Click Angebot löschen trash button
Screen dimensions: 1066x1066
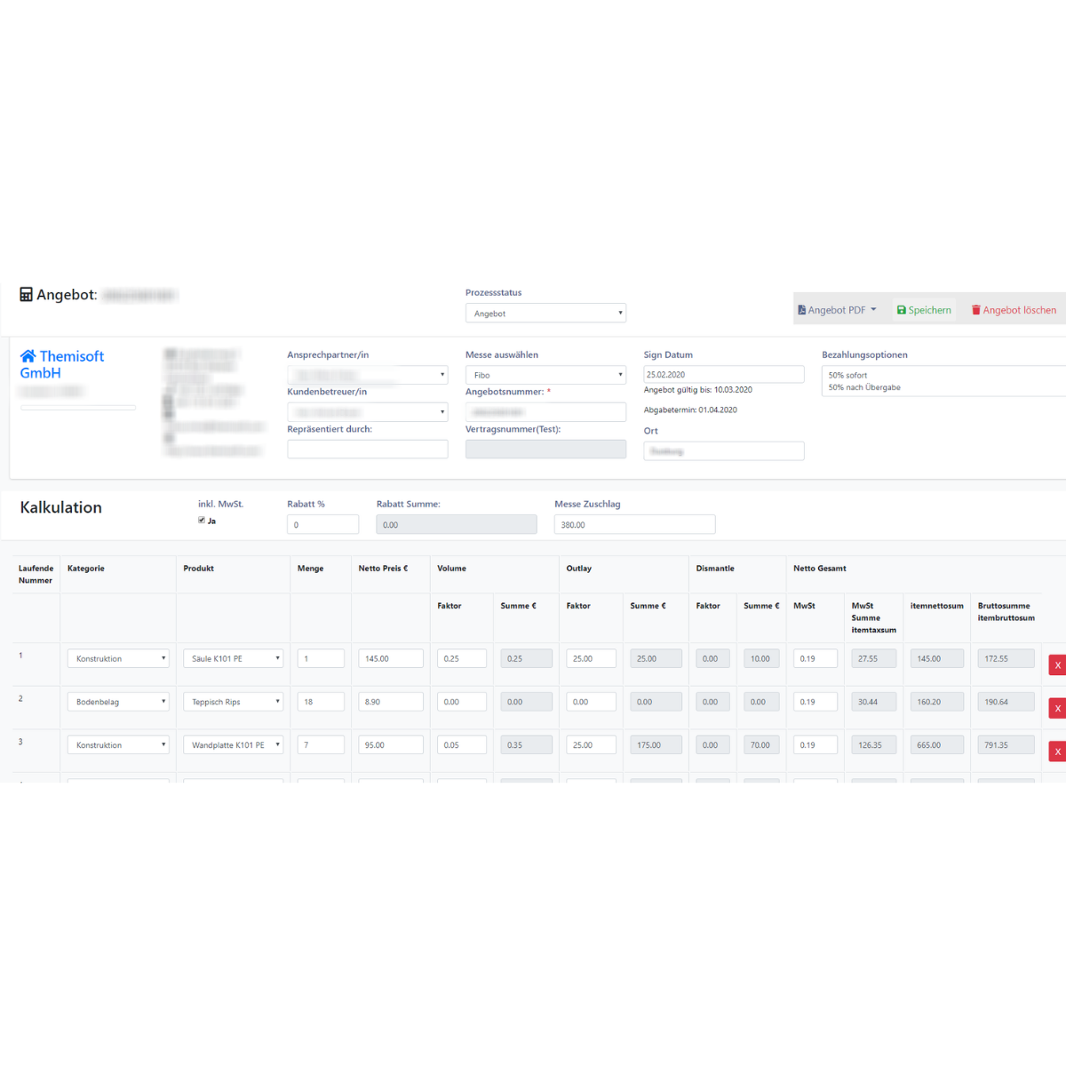1014,310
